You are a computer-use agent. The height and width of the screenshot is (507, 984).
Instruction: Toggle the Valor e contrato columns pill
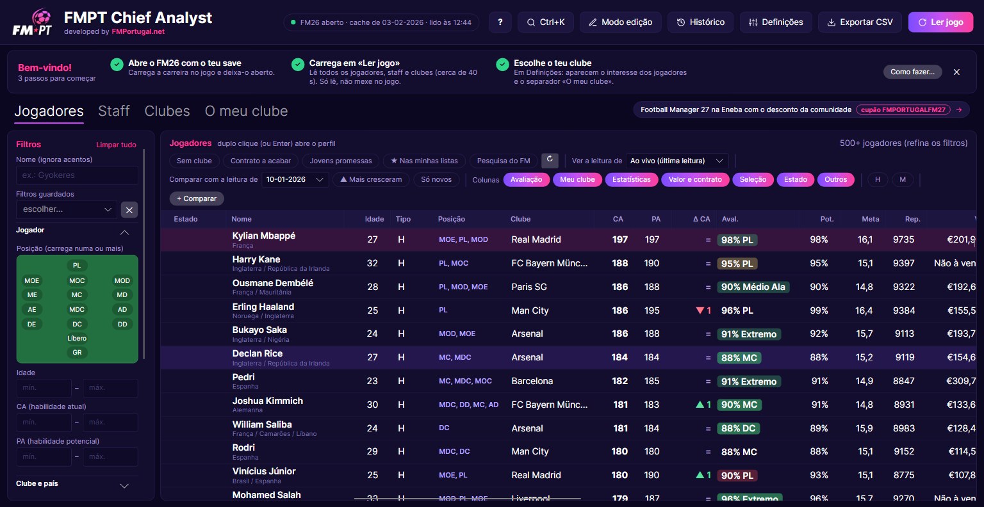point(695,180)
